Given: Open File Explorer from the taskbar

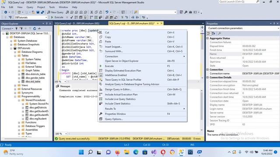Looking at the screenshot, I should click(x=126, y=152).
